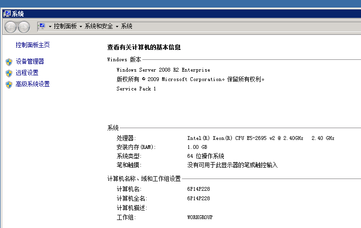Click the 处理器 label

coord(126,138)
